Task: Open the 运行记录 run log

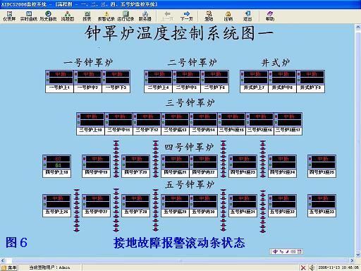Action: coord(126,16)
